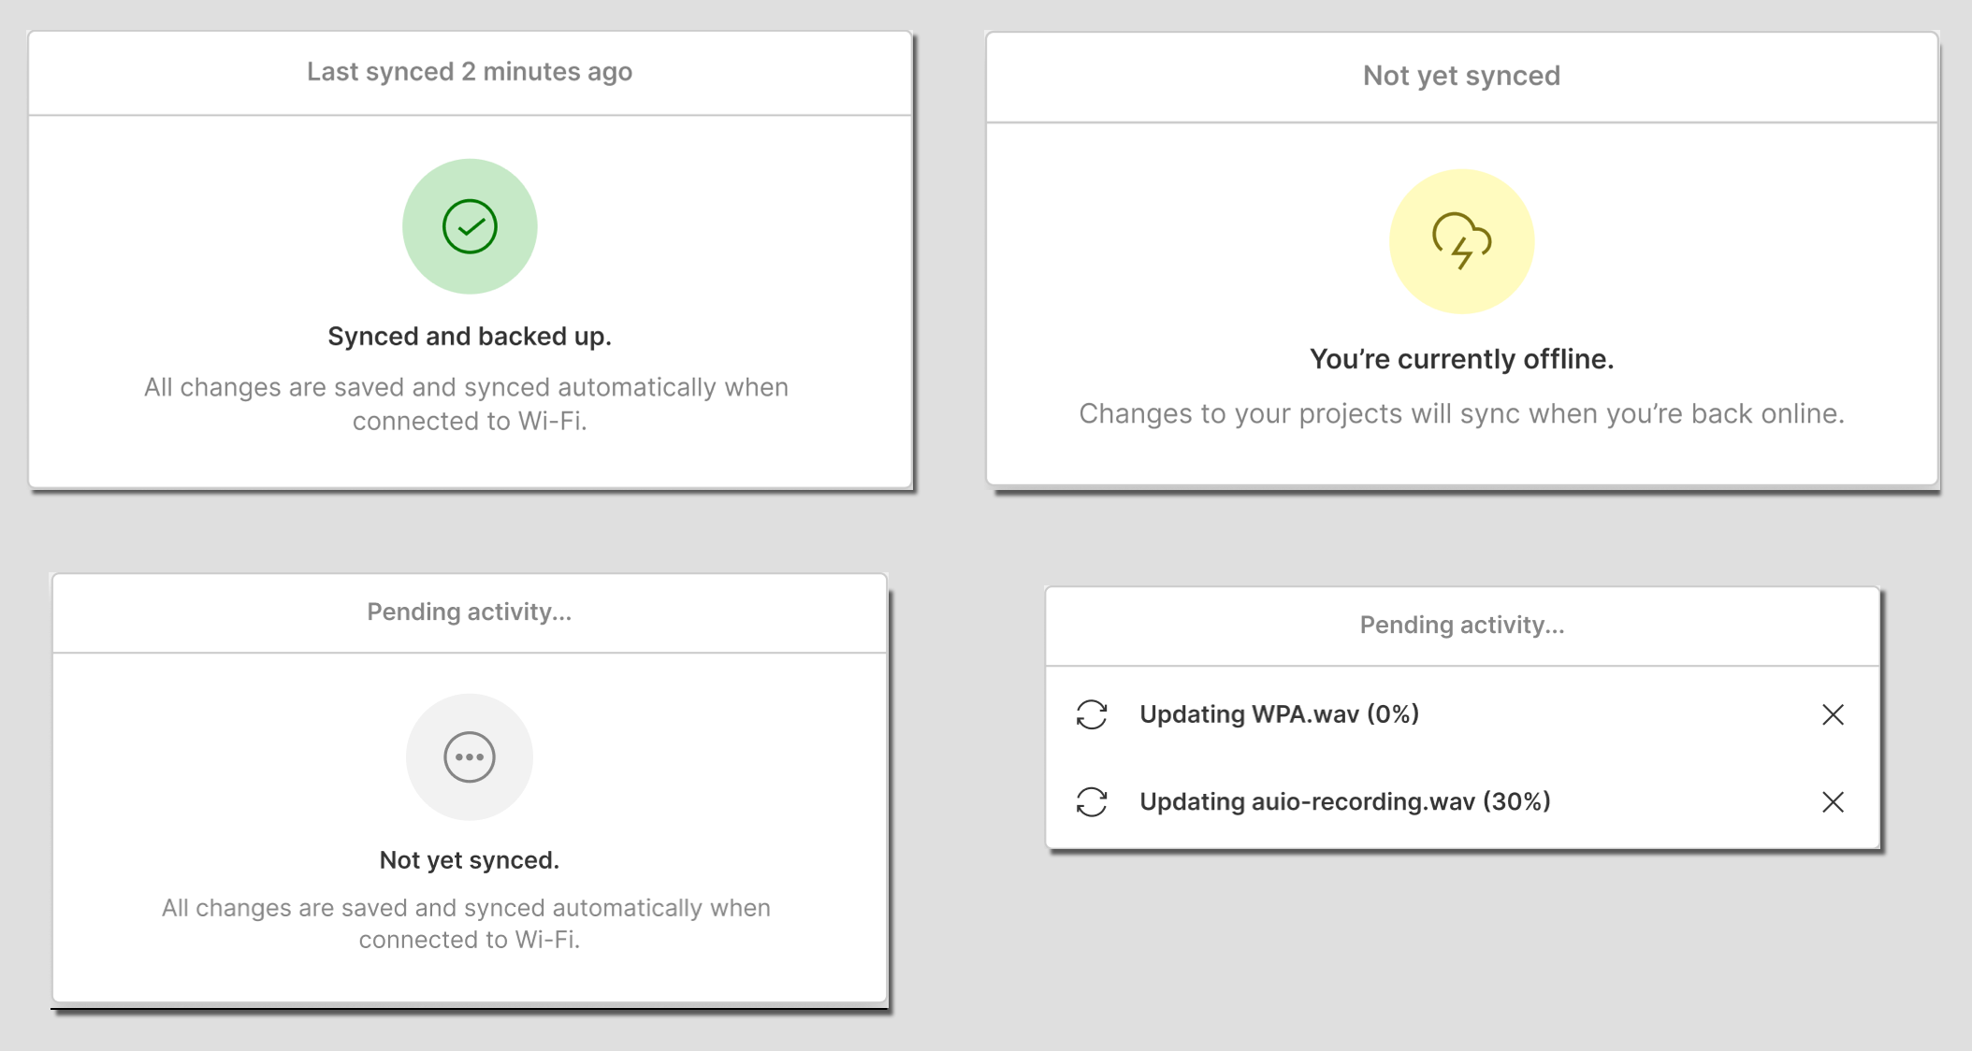Cancel the auio-recording.wav update
Image resolution: width=1972 pixels, height=1051 pixels.
coord(1833,801)
